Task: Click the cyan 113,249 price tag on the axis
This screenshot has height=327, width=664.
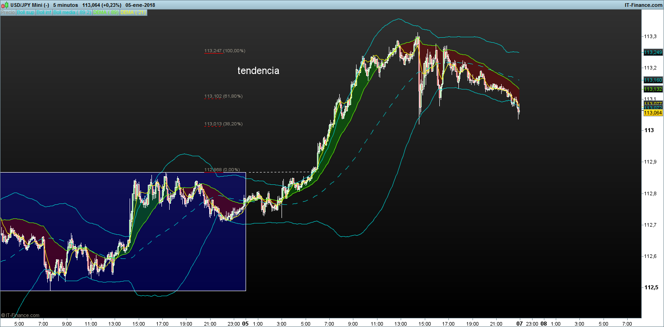Action: [653, 53]
